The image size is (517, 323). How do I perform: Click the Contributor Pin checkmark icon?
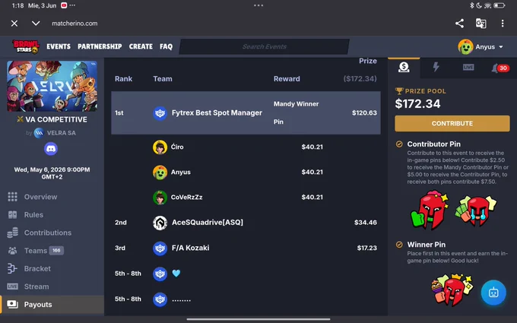coord(399,144)
